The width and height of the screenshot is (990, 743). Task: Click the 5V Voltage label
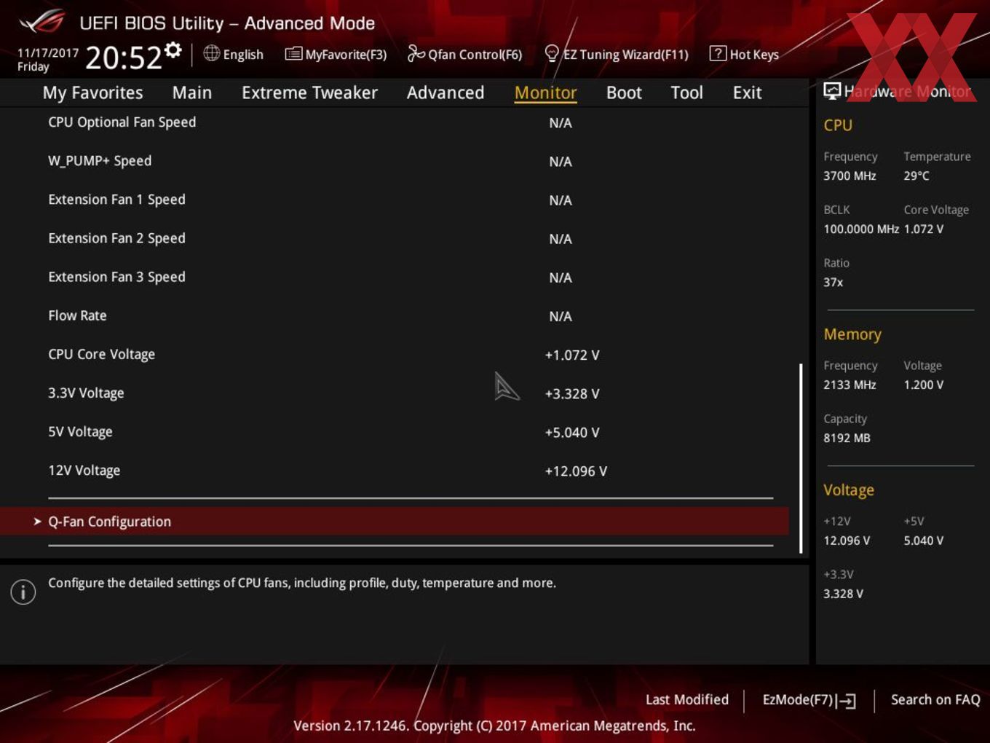click(x=80, y=431)
